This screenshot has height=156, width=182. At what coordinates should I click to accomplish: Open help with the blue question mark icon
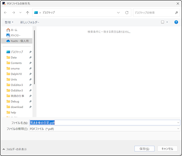point(176,22)
